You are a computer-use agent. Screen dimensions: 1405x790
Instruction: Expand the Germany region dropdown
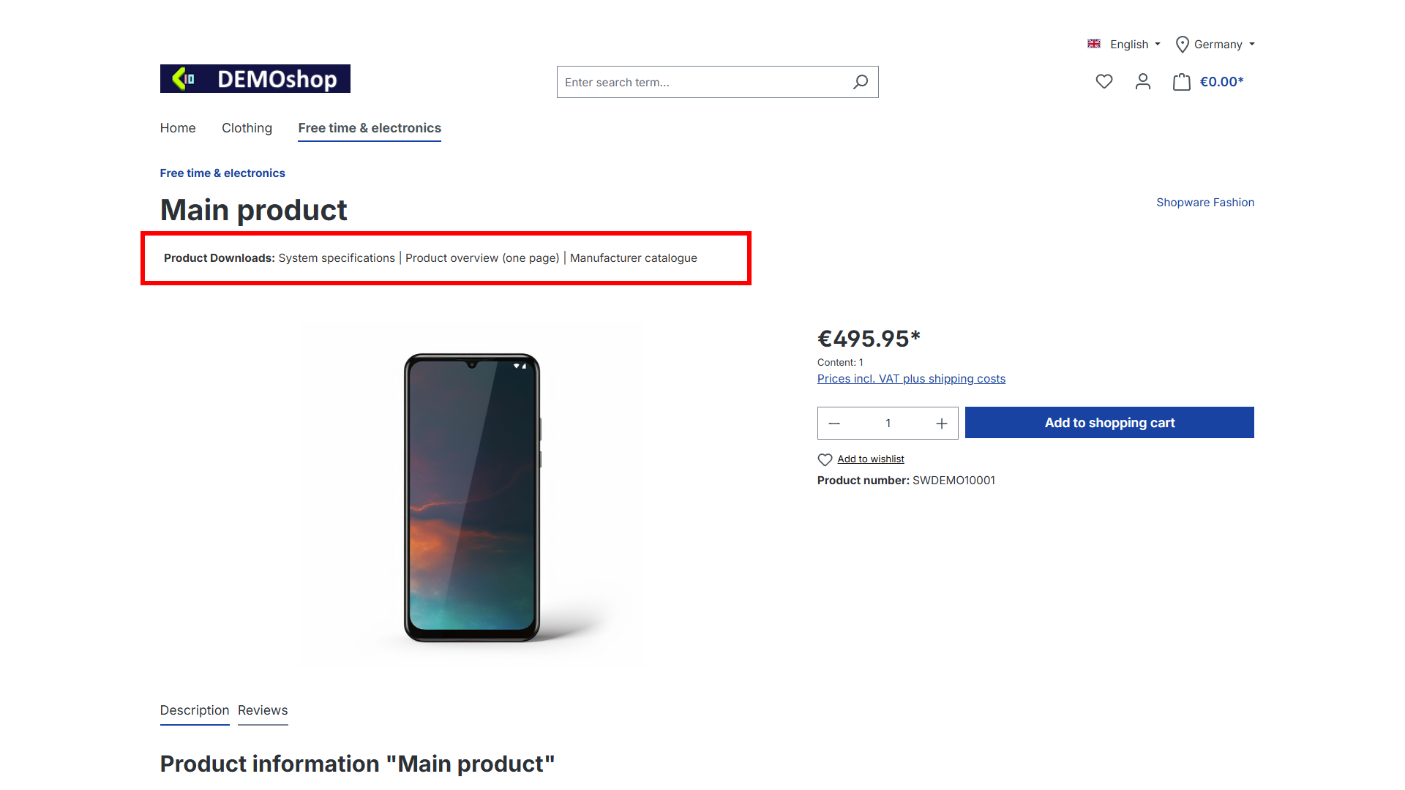click(1215, 45)
